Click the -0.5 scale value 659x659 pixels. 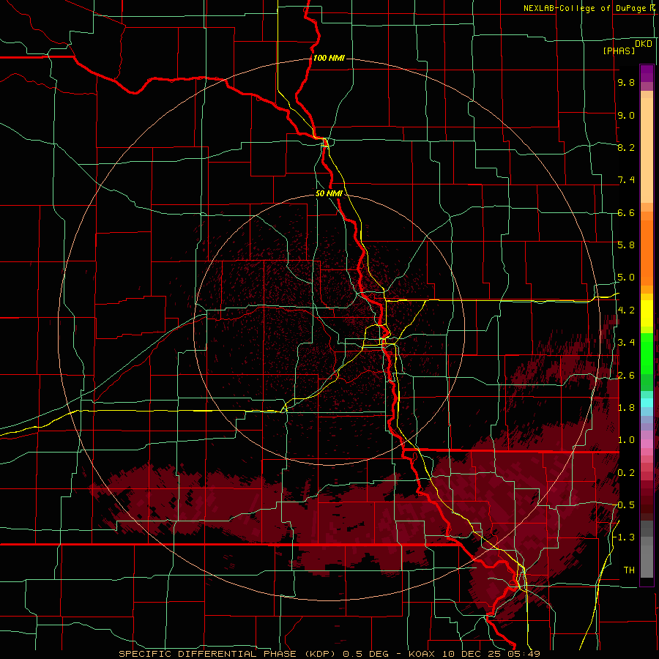coord(624,505)
